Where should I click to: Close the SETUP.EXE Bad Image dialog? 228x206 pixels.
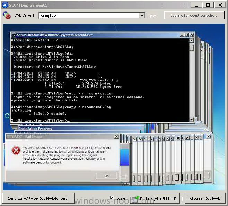click(x=116, y=137)
